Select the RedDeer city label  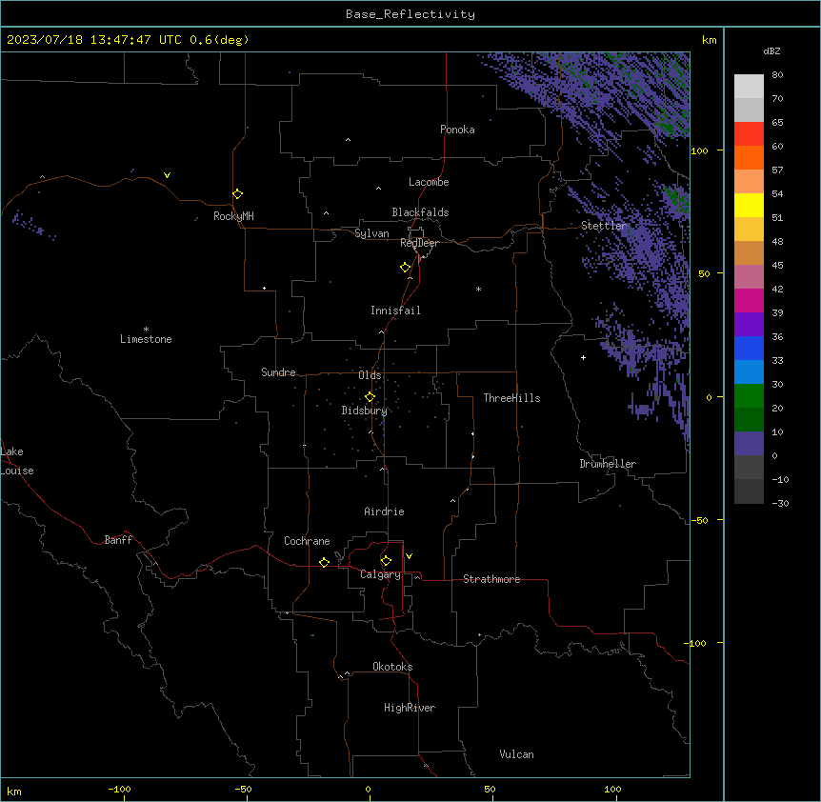pos(419,243)
